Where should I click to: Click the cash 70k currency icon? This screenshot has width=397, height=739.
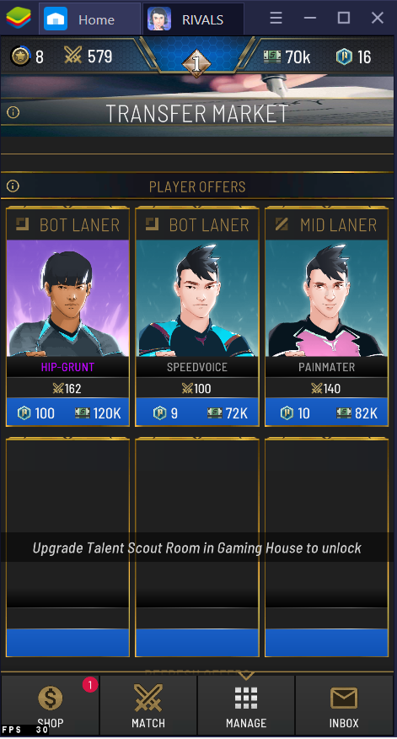click(x=272, y=57)
